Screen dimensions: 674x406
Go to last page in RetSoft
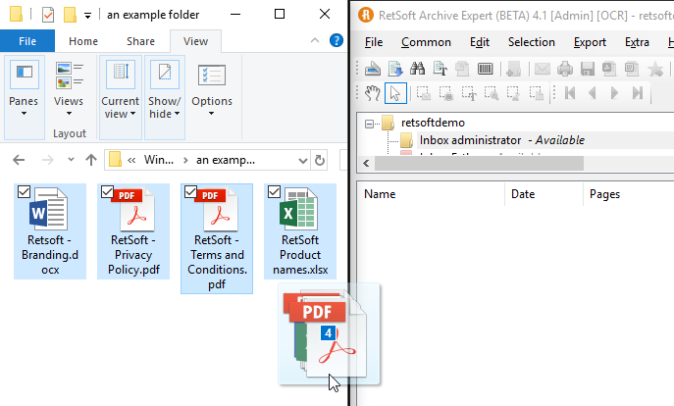(x=638, y=93)
